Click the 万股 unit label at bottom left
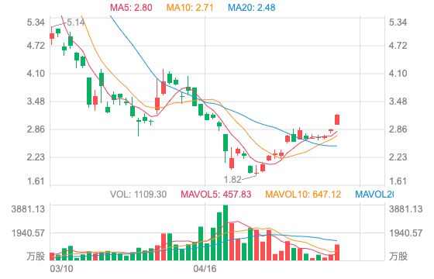Screen dimensions: 434x279 36,257
